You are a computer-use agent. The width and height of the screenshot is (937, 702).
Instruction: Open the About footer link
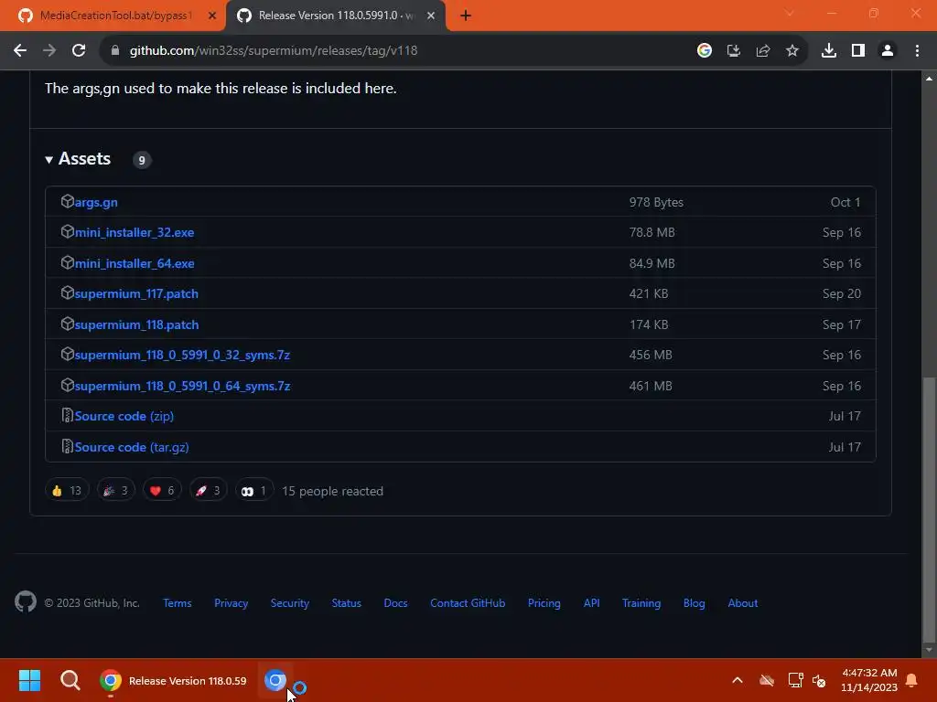point(743,603)
